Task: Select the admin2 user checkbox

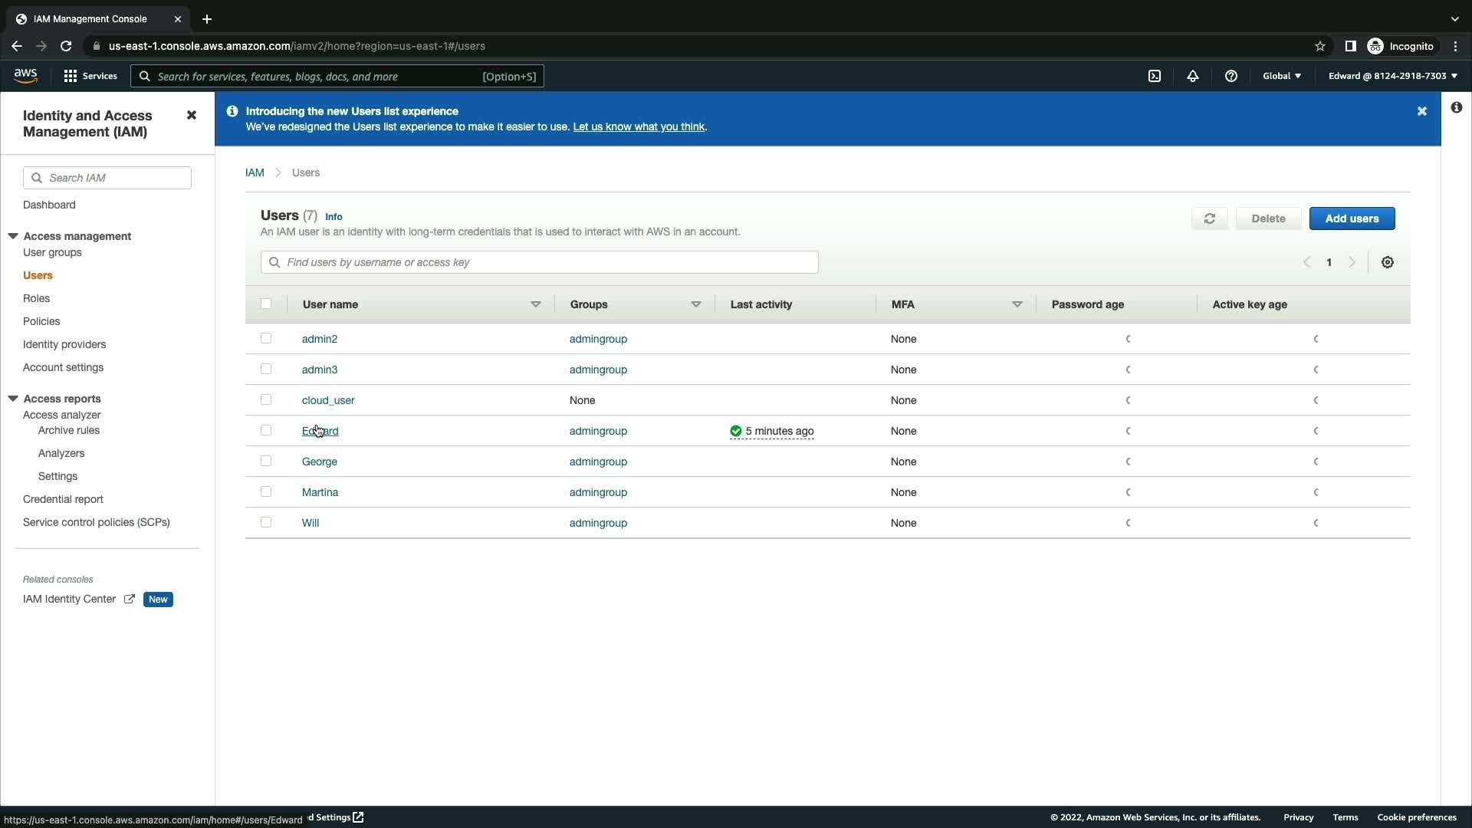Action: coord(266,338)
